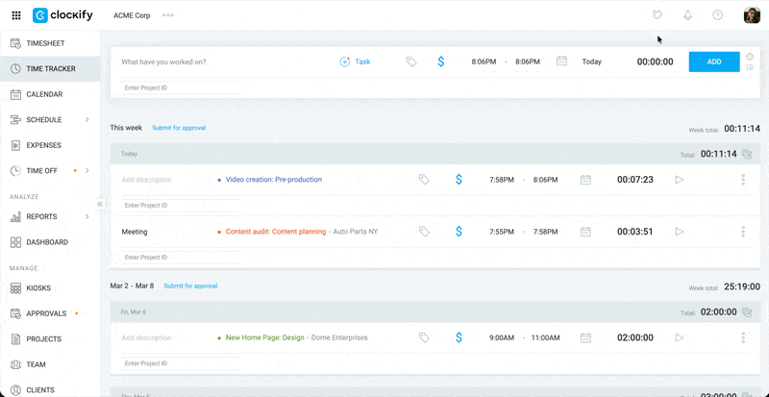Open the Calendar page in sidebar
This screenshot has height=397, width=769.
click(44, 94)
